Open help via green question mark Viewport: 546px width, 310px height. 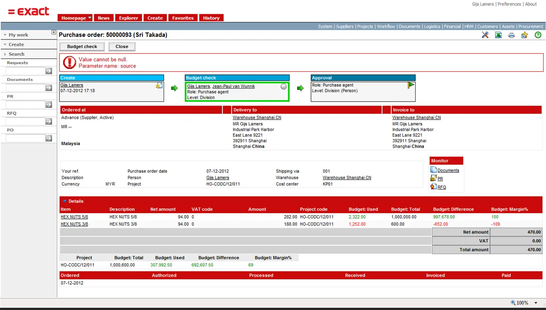coord(538,35)
